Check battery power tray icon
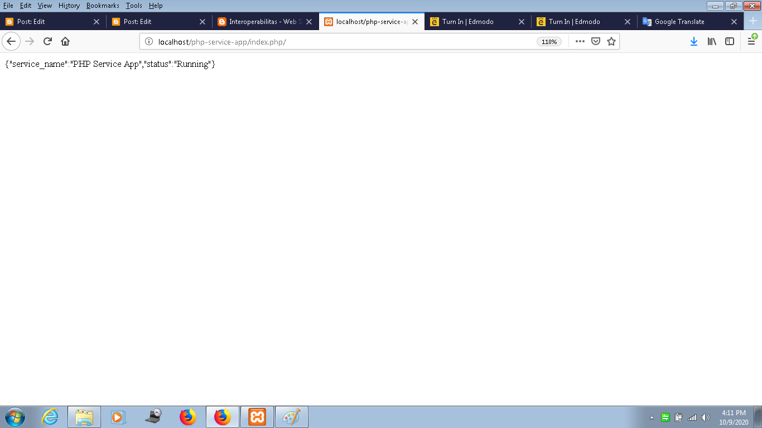The width and height of the screenshot is (762, 428). (679, 417)
